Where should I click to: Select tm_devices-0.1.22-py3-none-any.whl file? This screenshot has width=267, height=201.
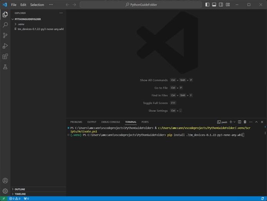tap(38, 29)
